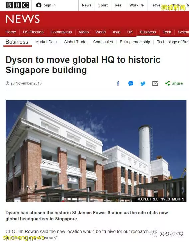Click the Sign in account icon
The height and width of the screenshot is (242, 189).
pos(39,5)
